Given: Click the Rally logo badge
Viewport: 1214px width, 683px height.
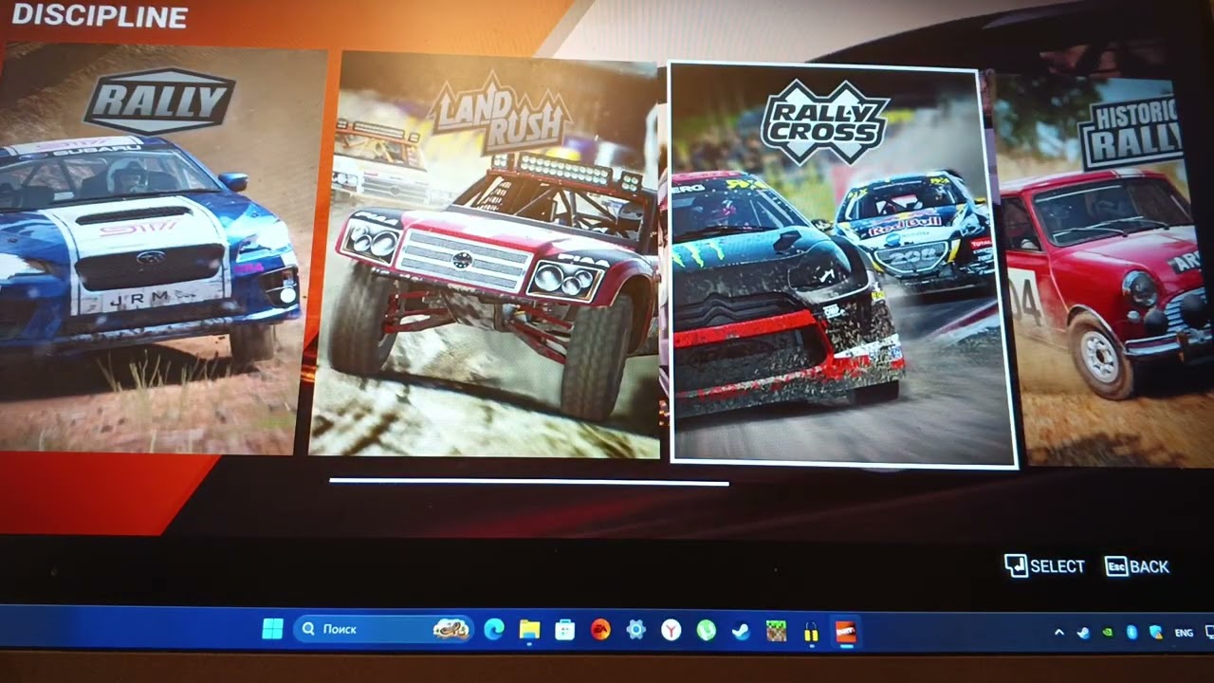Looking at the screenshot, I should pos(159,101).
